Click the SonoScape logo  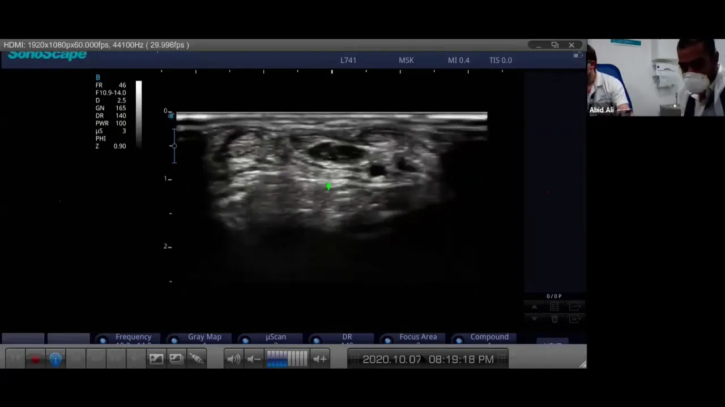[47, 55]
